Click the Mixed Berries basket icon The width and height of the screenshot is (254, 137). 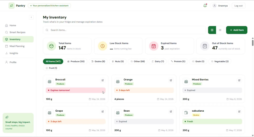[186, 81]
